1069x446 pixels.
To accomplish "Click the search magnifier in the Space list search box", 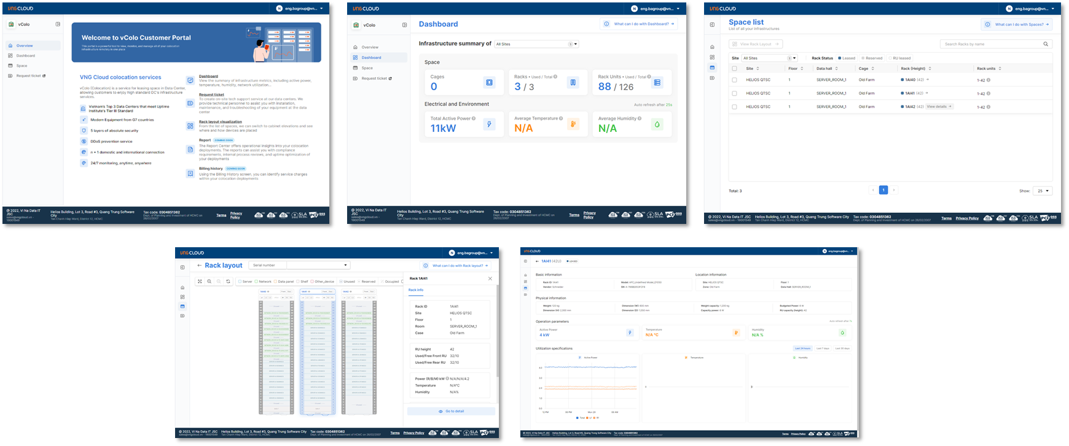I will point(1046,44).
